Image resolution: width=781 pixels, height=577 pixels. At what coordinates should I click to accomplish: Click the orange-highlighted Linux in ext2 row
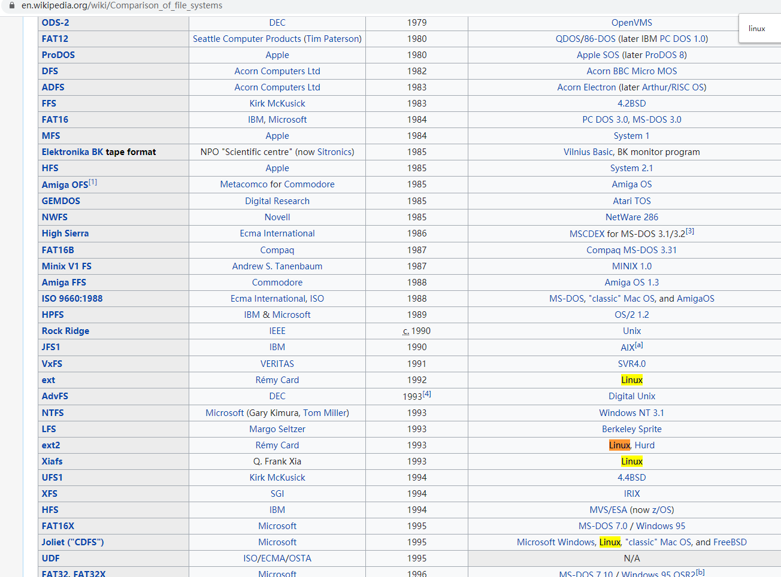tap(619, 445)
